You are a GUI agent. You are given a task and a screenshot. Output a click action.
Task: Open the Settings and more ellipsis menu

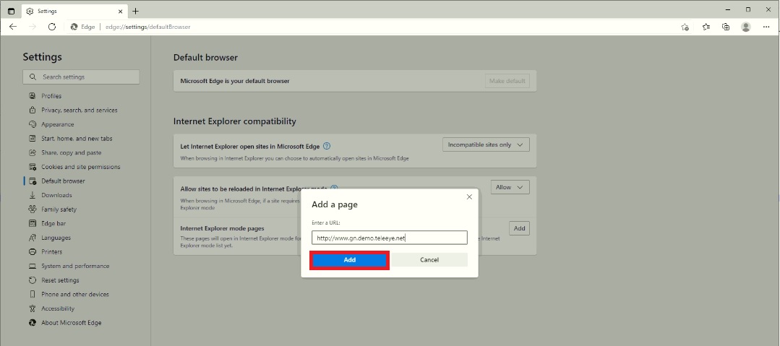click(766, 27)
